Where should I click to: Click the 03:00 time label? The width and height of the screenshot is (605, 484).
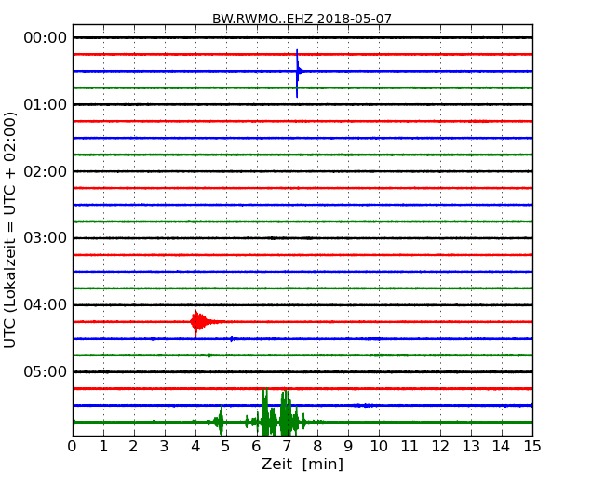pos(46,238)
